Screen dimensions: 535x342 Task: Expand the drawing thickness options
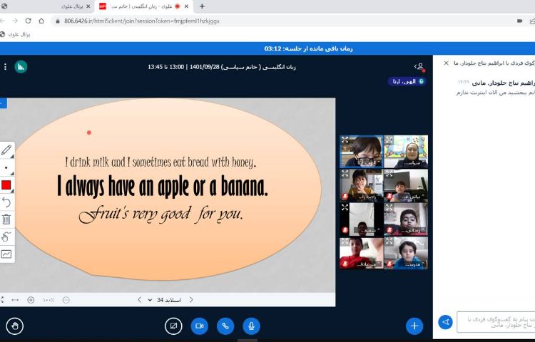[x=6, y=168]
